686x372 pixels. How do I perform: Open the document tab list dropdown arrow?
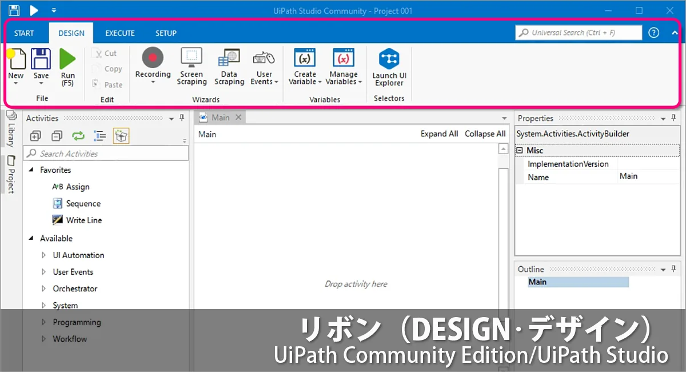click(x=504, y=118)
